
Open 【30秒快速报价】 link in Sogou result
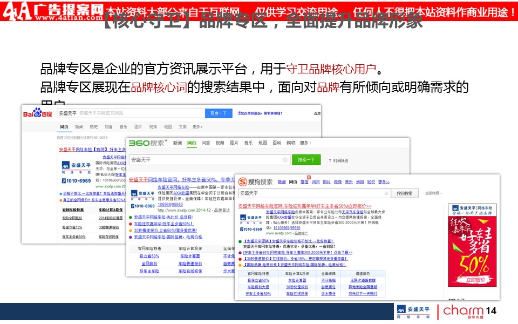coord(295,259)
